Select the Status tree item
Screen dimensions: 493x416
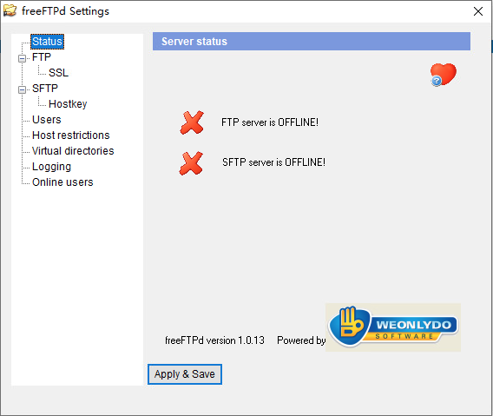point(47,42)
